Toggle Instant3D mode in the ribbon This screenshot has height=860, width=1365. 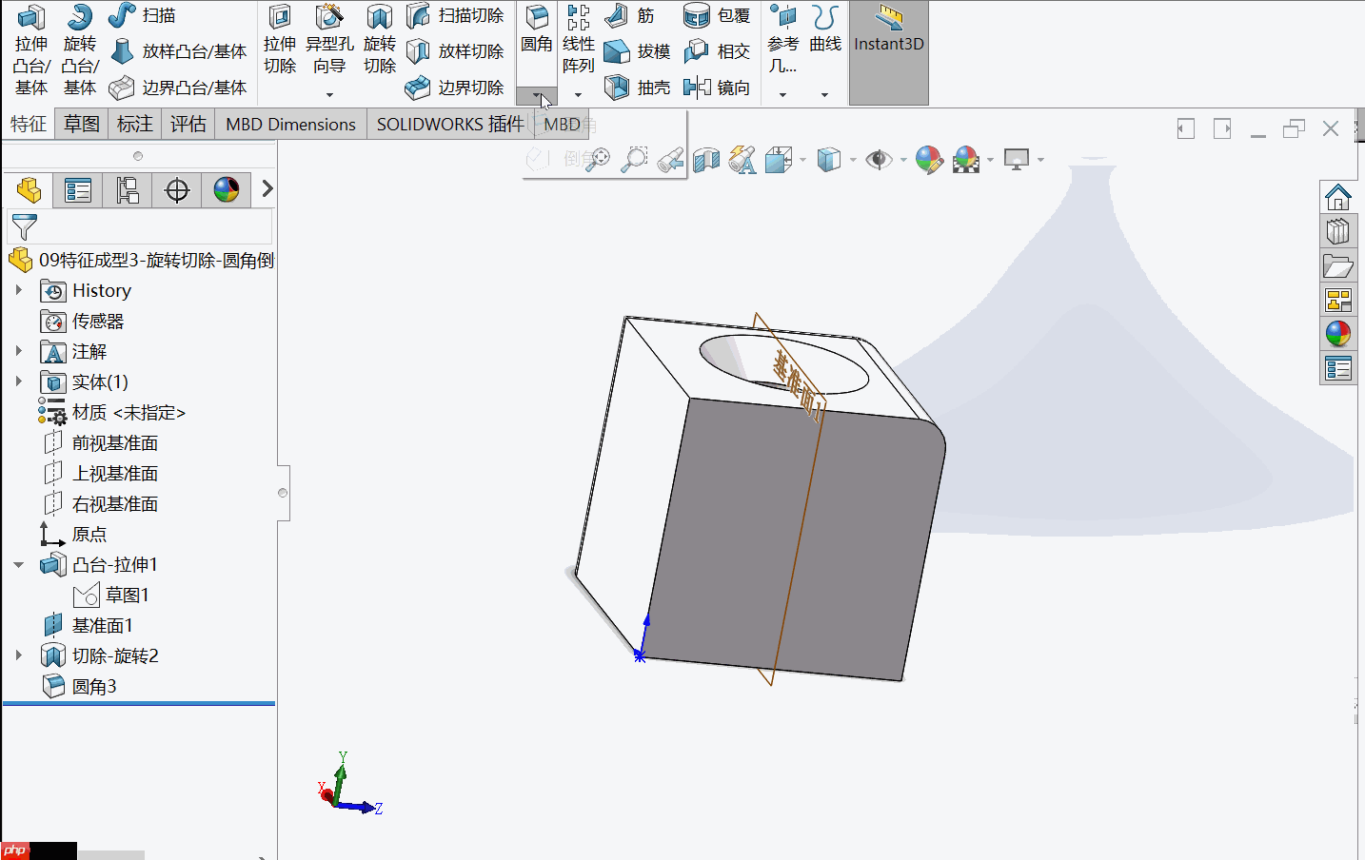888,43
